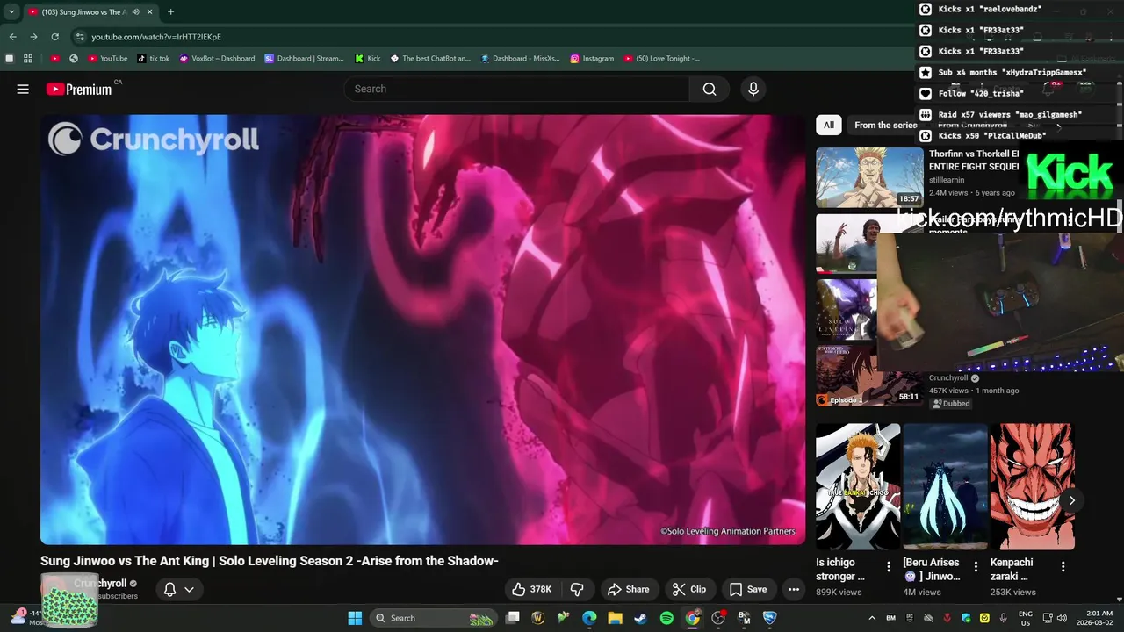
Task: Switch to Chrome on taskbar
Action: 692,618
